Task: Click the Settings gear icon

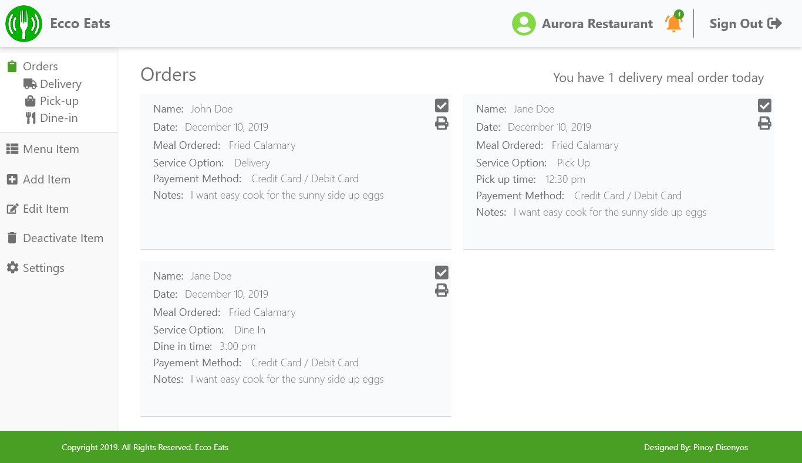Action: (x=12, y=268)
